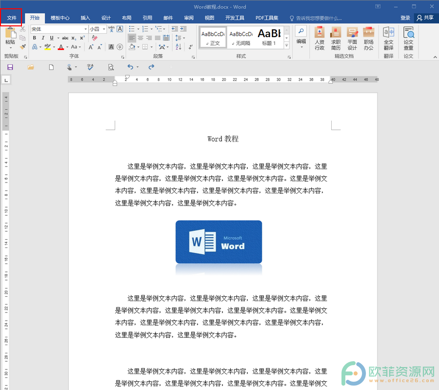
Task: Click the 共享 share button
Action: (x=425, y=18)
